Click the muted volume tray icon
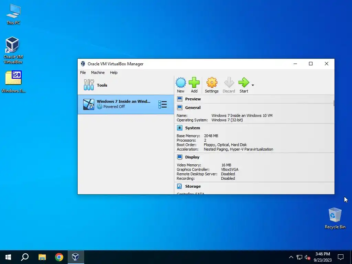The image size is (352, 264). point(307,257)
